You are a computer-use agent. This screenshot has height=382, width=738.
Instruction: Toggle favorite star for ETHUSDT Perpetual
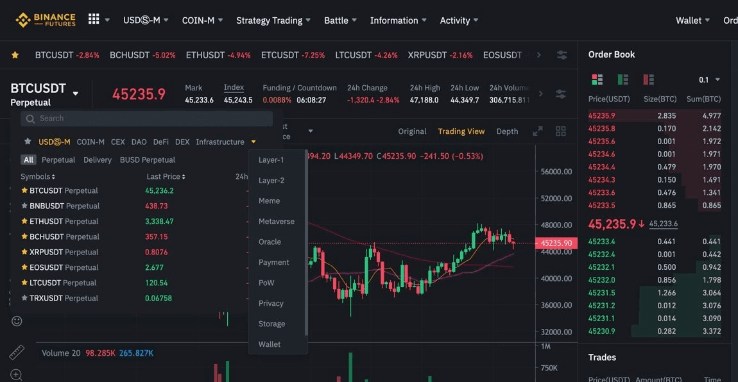pyautogui.click(x=24, y=221)
